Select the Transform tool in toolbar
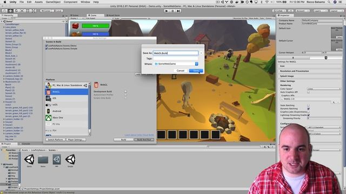Viewport: 346px width, 194px height. (34, 11)
